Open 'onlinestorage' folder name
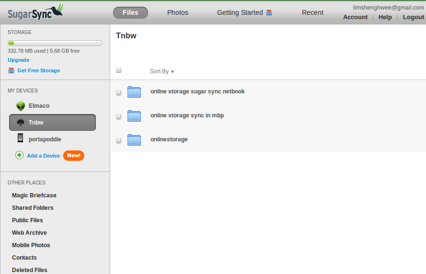The image size is (426, 274). 169,139
